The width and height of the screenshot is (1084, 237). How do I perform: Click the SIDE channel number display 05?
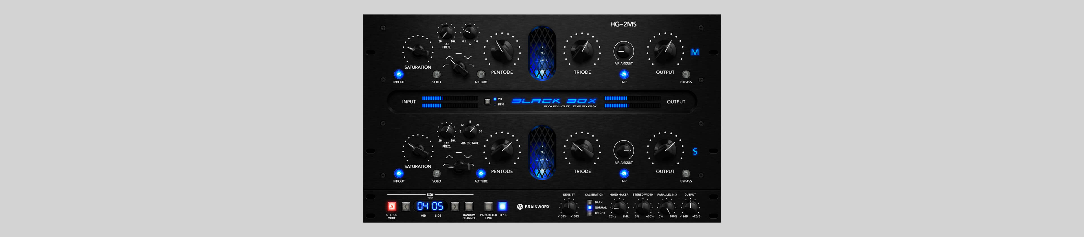click(438, 206)
